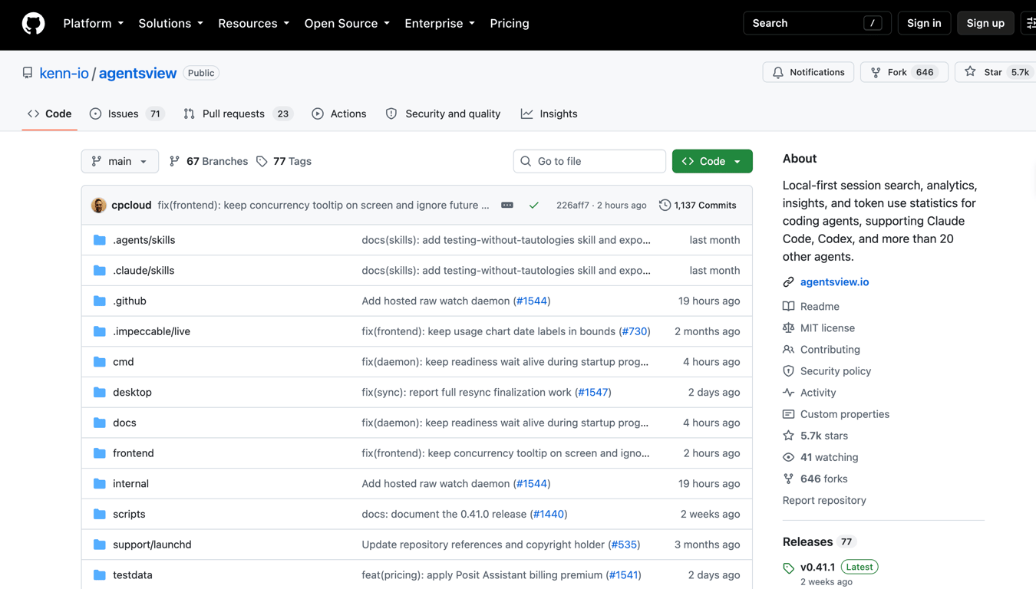Image resolution: width=1036 pixels, height=589 pixels.
Task: View 77 Tags
Action: click(x=284, y=161)
